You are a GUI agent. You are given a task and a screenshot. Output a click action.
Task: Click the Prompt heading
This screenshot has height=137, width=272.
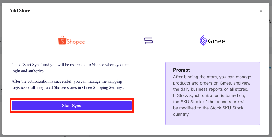(x=181, y=70)
